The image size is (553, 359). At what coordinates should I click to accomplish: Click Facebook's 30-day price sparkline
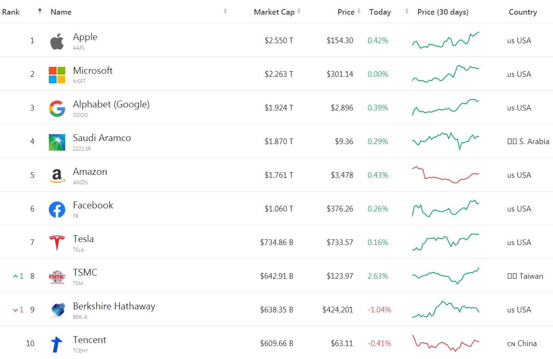click(446, 208)
